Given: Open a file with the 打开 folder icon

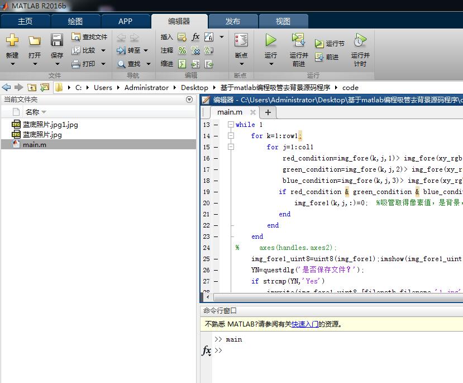Looking at the screenshot, I should (x=35, y=40).
